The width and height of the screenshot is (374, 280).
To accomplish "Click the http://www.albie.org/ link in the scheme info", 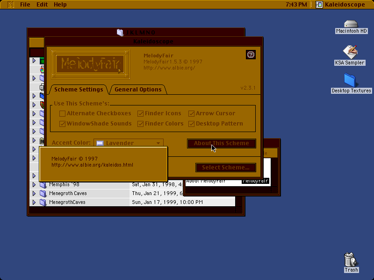I will [169, 68].
